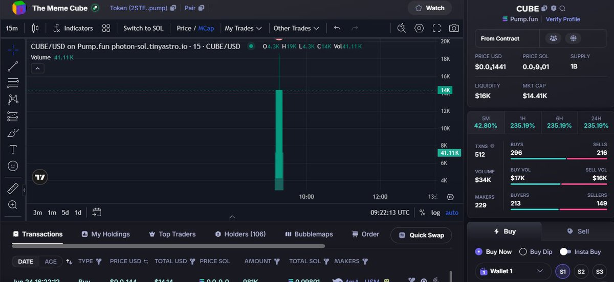Select the brush drawing tool
This screenshot has width=614, height=282.
tap(13, 133)
